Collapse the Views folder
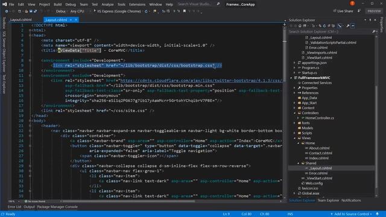Image resolution: width=386 pixels, height=217 pixels. click(x=294, y=138)
